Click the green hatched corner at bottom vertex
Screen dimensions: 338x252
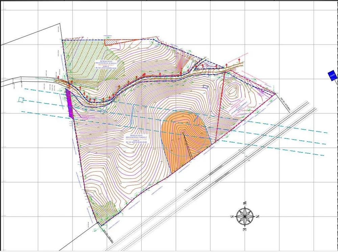tap(101, 210)
